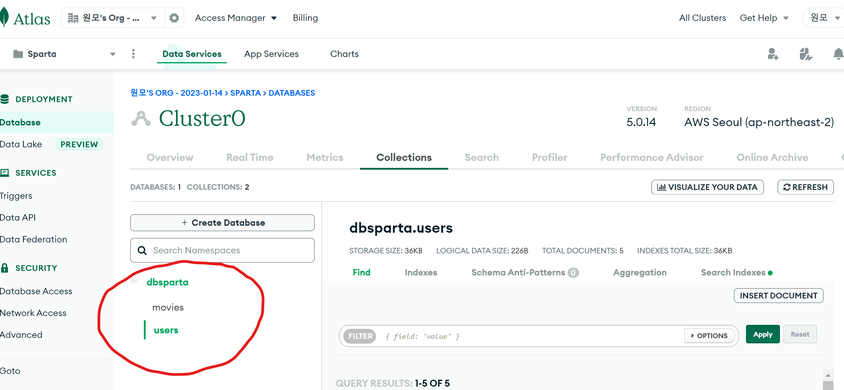Viewport: 844px width, 390px height.
Task: Expand the Access Manager menu
Action: [x=236, y=18]
